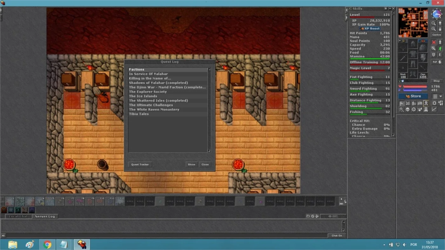This screenshot has height=250, width=445.
Task: Enable balanced fight mode
Action: (434, 49)
